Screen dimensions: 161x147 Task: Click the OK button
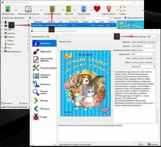coord(141,144)
